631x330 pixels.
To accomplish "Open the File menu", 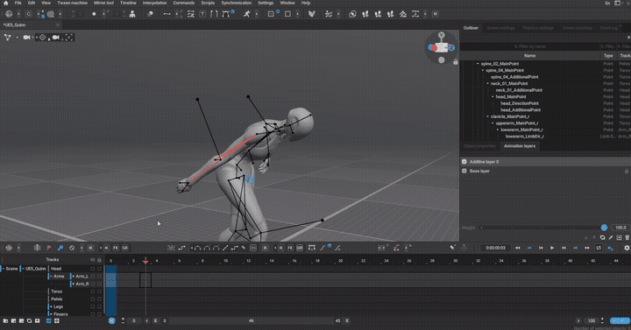I will click(18, 3).
